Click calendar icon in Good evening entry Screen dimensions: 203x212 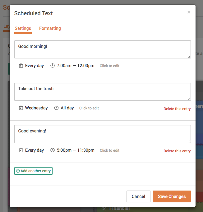(21, 150)
